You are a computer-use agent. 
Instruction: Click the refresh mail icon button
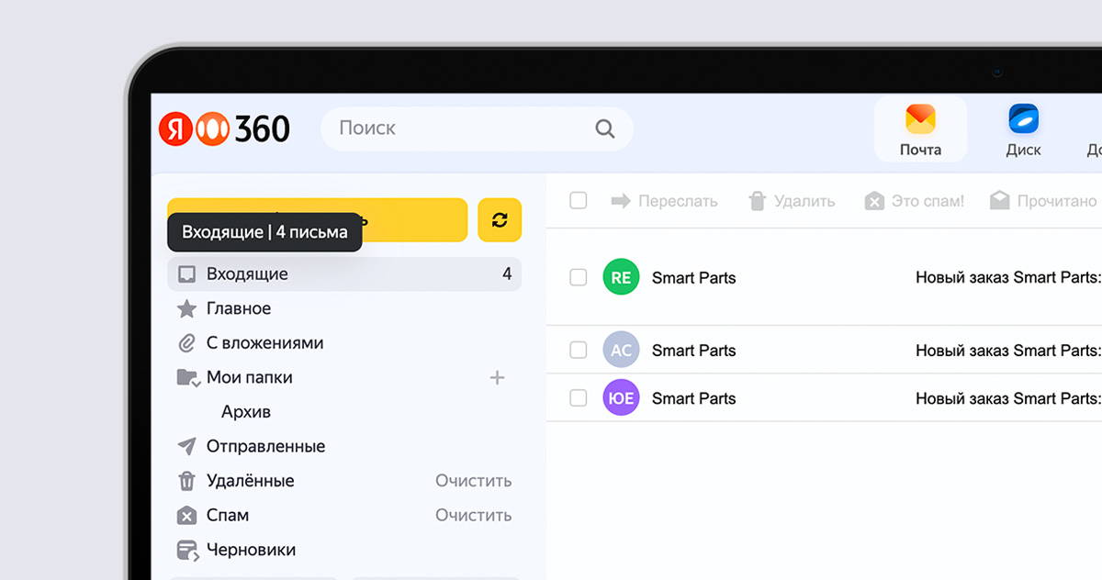click(500, 220)
